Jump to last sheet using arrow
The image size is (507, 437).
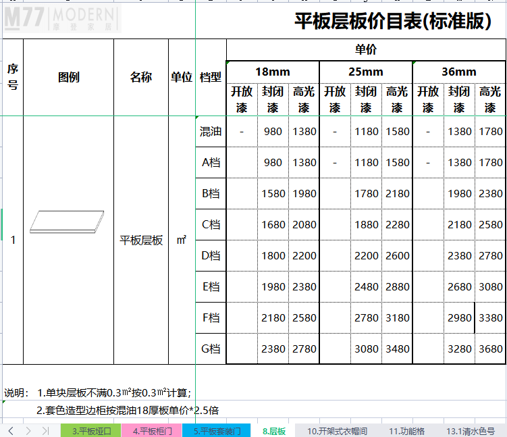(45, 430)
